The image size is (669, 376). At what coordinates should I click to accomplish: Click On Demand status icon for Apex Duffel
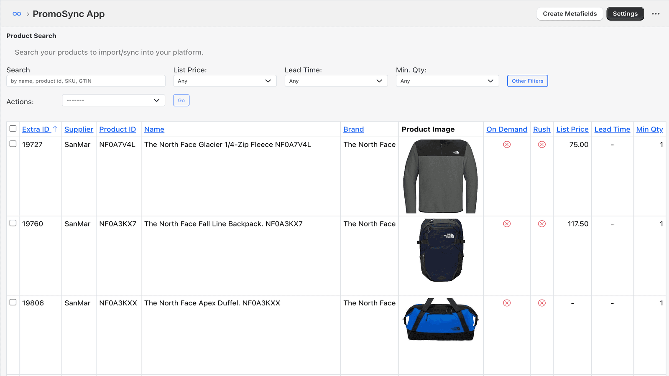(507, 303)
